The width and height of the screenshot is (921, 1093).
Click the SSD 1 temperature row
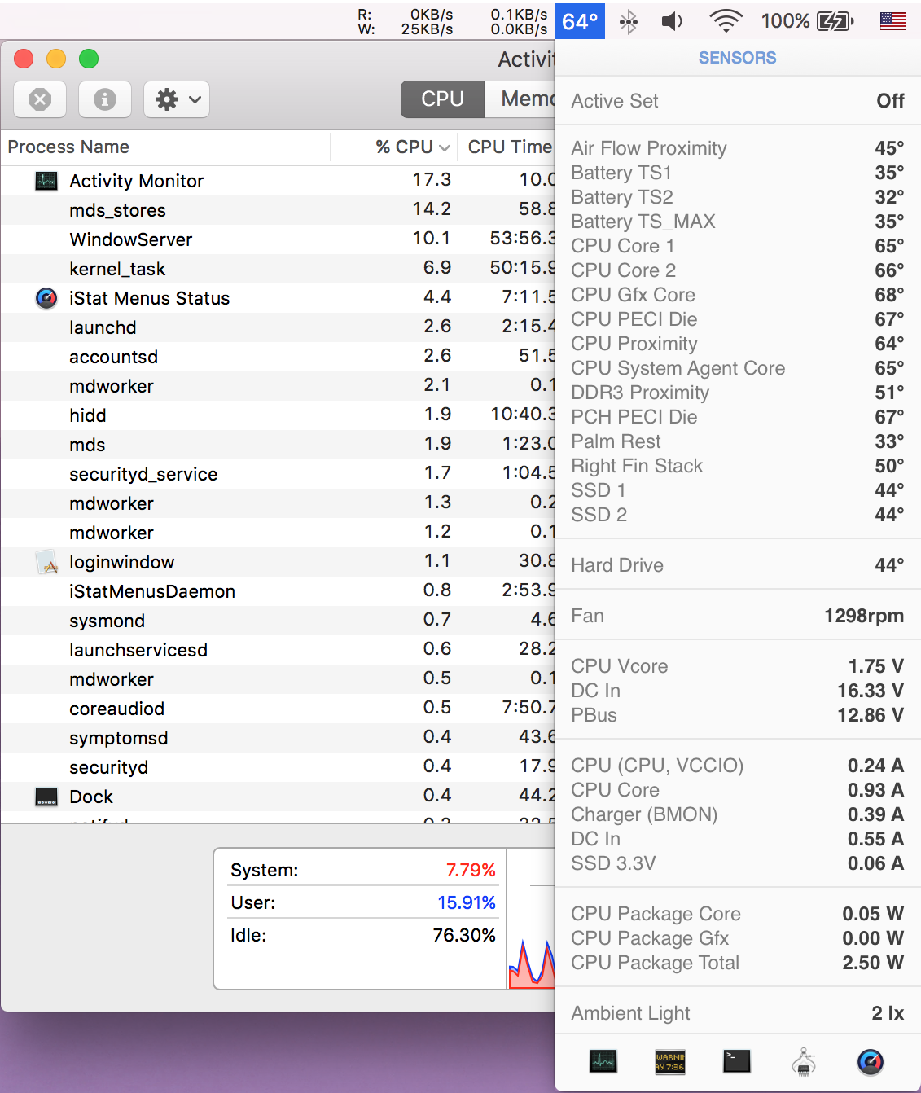738,490
